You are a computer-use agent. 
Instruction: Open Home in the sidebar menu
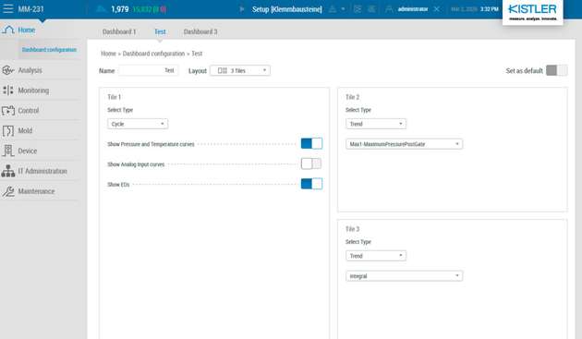pos(27,30)
